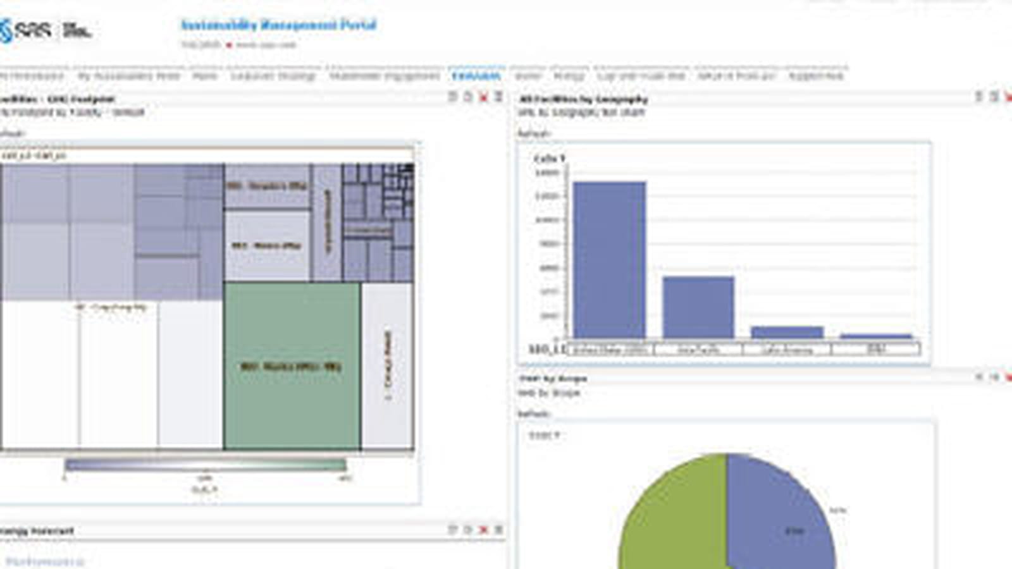
Task: Click the page icon left of the GHG Footprint red X
Action: [x=469, y=97]
